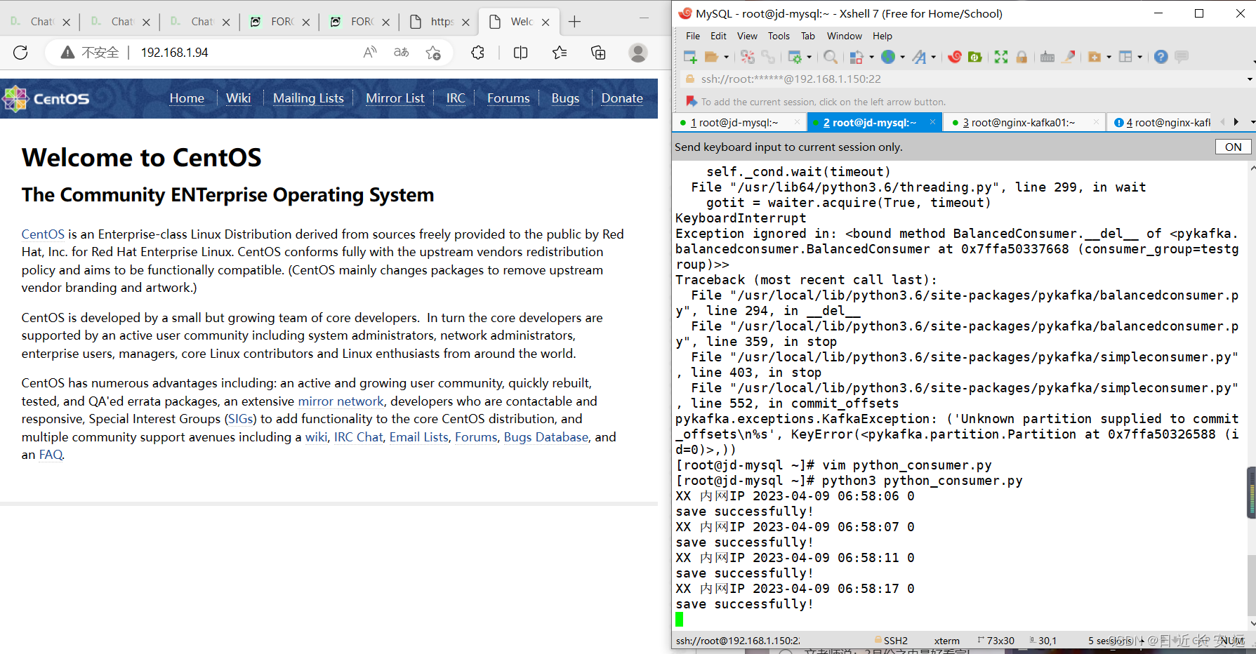Open the Edit menu in Xshell

coord(718,36)
